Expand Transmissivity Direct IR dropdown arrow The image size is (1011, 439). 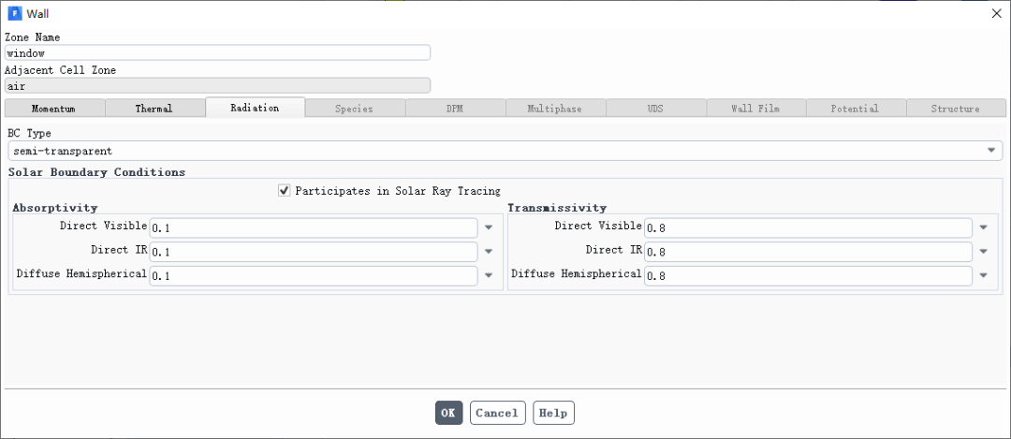[x=984, y=252]
